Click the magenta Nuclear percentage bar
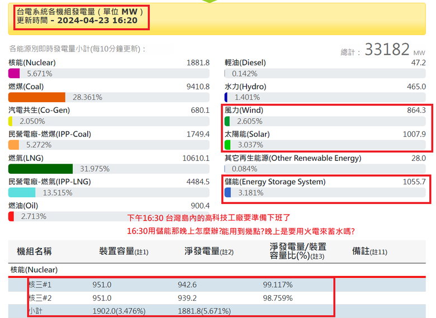 pyautogui.click(x=14, y=73)
